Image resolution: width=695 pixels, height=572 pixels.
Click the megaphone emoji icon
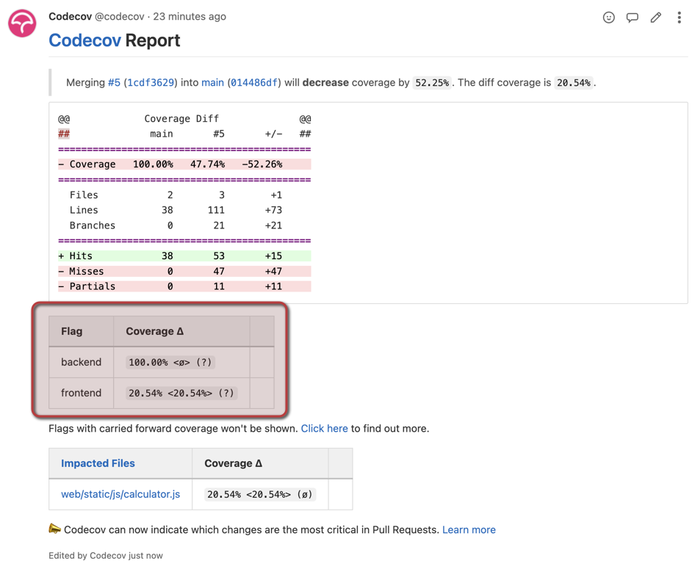coord(54,529)
